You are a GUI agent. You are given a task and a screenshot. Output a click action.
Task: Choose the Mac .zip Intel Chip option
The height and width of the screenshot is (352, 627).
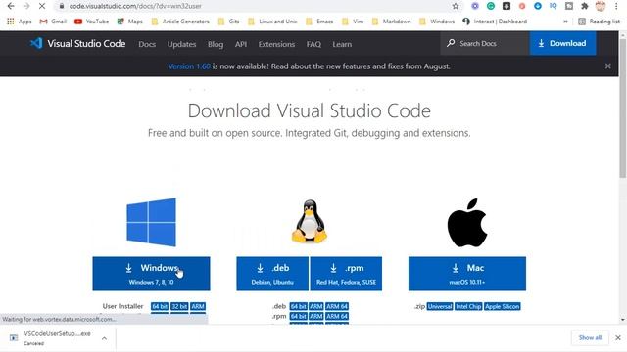pos(468,306)
